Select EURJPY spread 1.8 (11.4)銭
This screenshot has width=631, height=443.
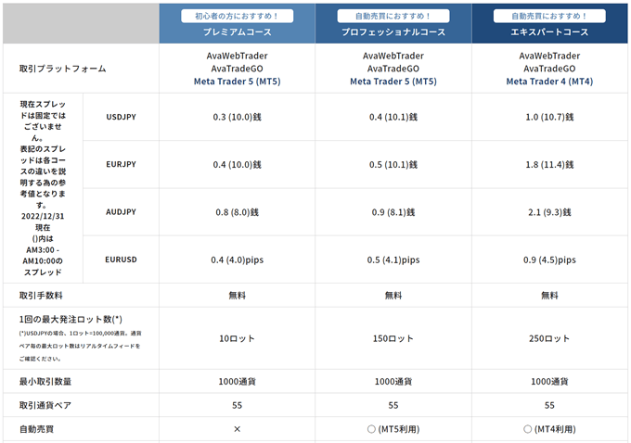coord(549,164)
